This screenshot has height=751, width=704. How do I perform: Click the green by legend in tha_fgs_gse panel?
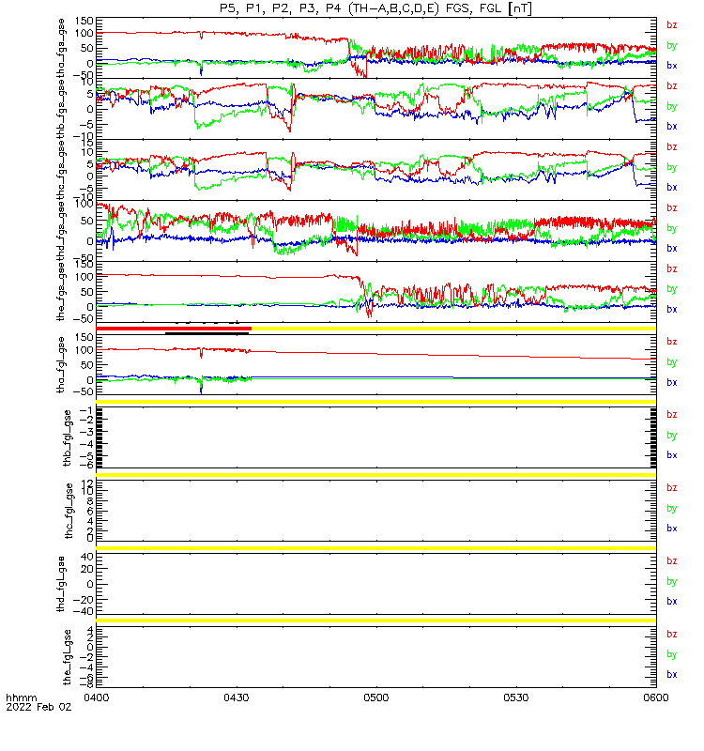672,45
